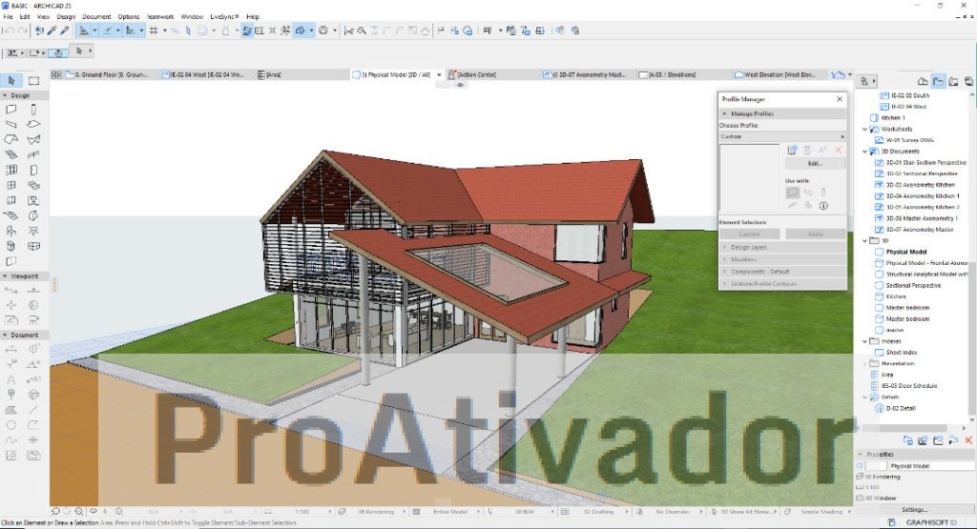Open the tab overview grid icon
Image resolution: width=977 pixels, height=529 pixels.
[x=56, y=74]
